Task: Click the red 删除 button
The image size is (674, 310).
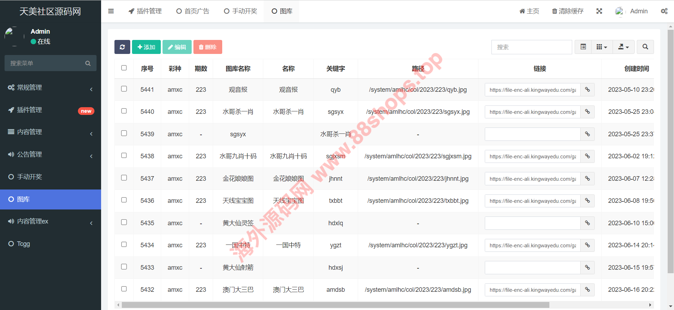Action: click(207, 47)
